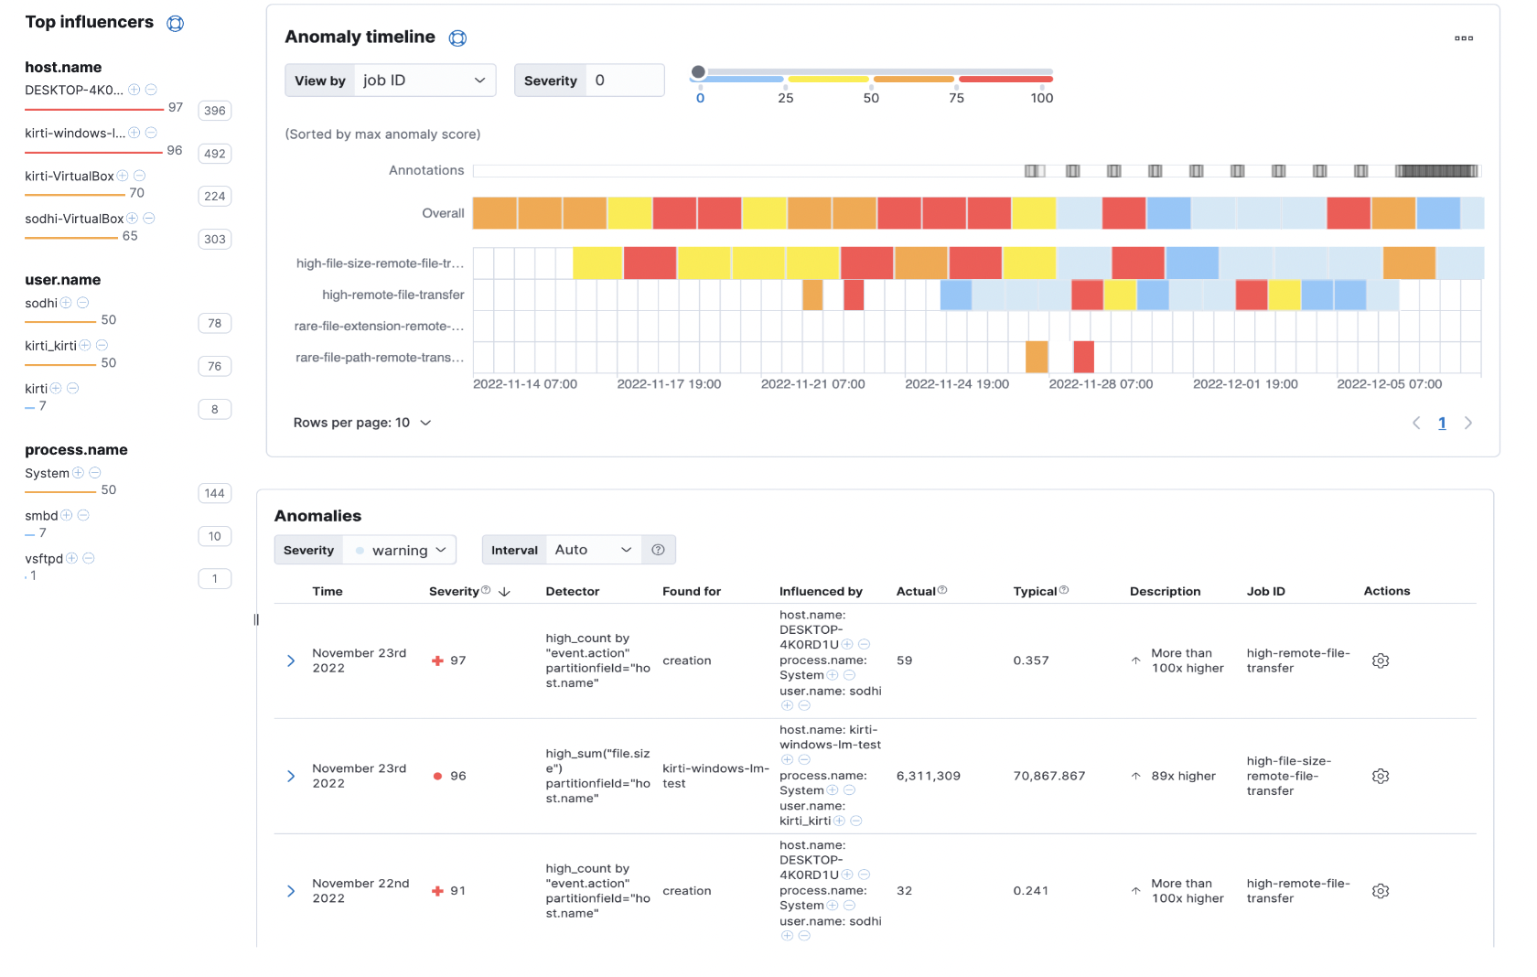Exclude user.name sodhi using the minus icon
Image resolution: width=1537 pixels, height=977 pixels.
click(x=82, y=303)
